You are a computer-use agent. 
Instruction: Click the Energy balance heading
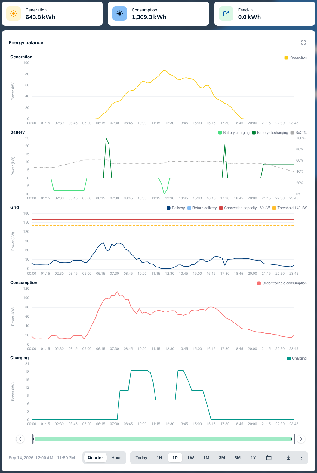(x=26, y=43)
